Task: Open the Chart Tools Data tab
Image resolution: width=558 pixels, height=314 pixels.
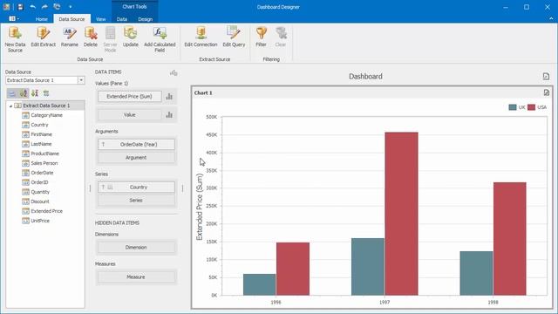Action: [x=122, y=19]
